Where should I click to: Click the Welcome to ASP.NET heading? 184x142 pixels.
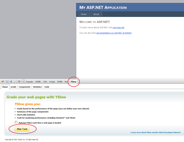click(94, 22)
